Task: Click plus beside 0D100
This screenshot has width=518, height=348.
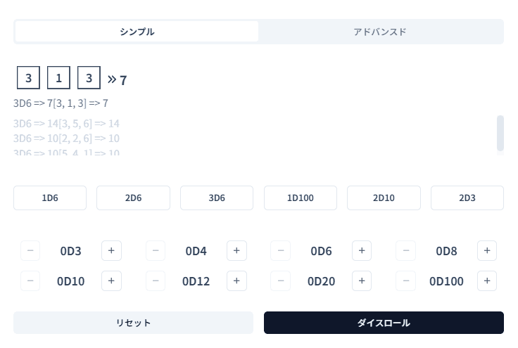Action: [487, 281]
